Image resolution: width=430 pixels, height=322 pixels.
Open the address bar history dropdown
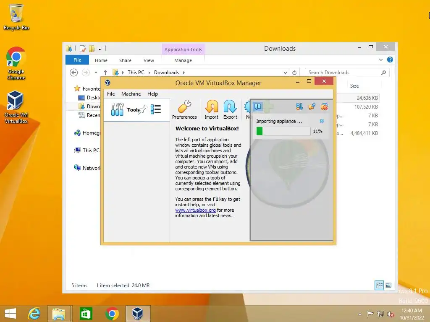tap(285, 73)
